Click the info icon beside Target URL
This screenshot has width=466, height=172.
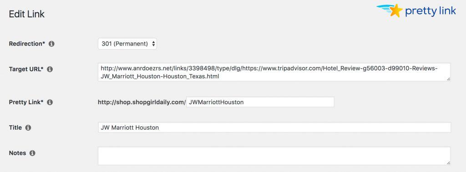point(50,69)
